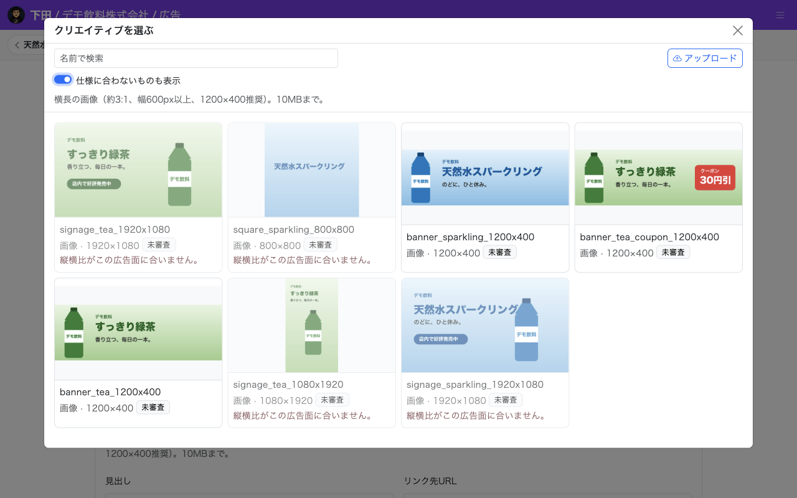Click 未審査 badge on signage_tea_1920x1080
The image size is (797, 498).
tap(159, 245)
